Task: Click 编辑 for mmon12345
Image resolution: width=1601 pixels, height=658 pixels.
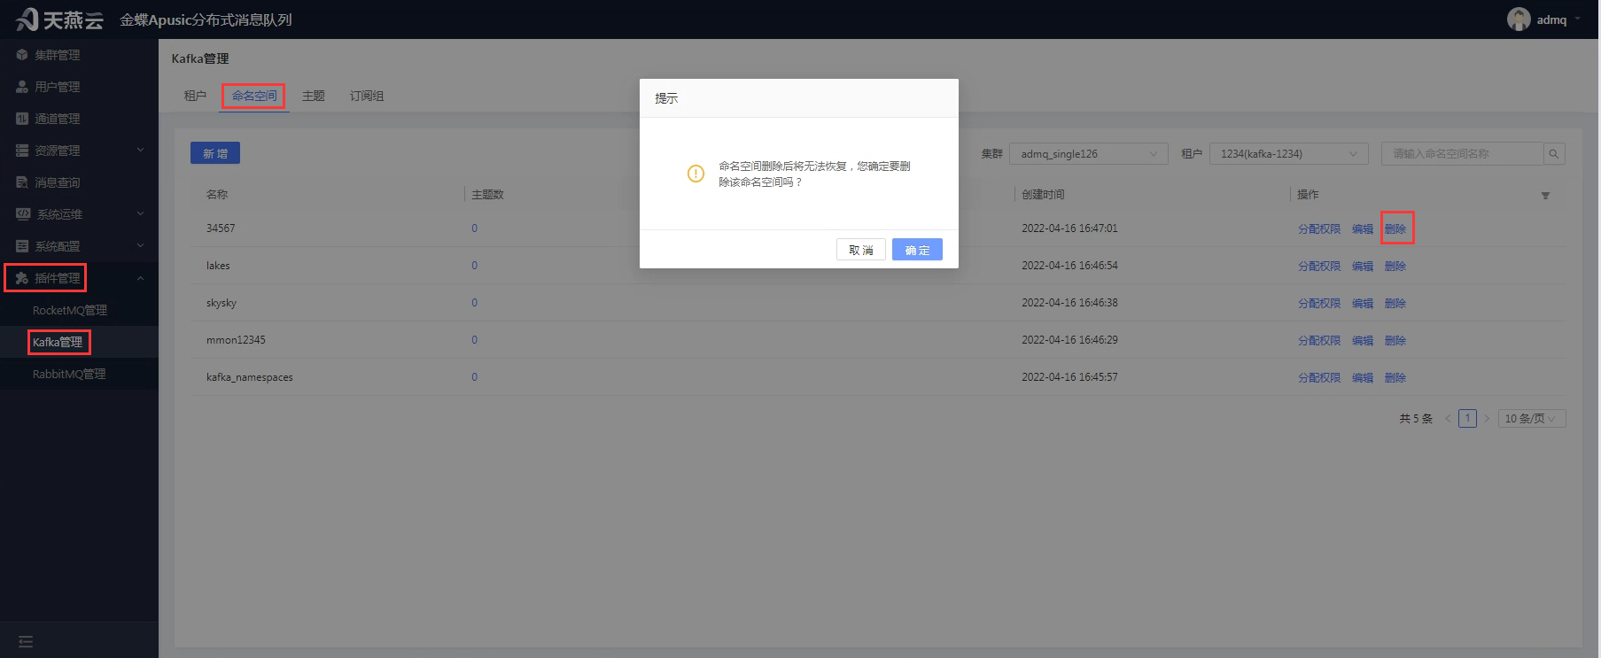Action: tap(1363, 341)
